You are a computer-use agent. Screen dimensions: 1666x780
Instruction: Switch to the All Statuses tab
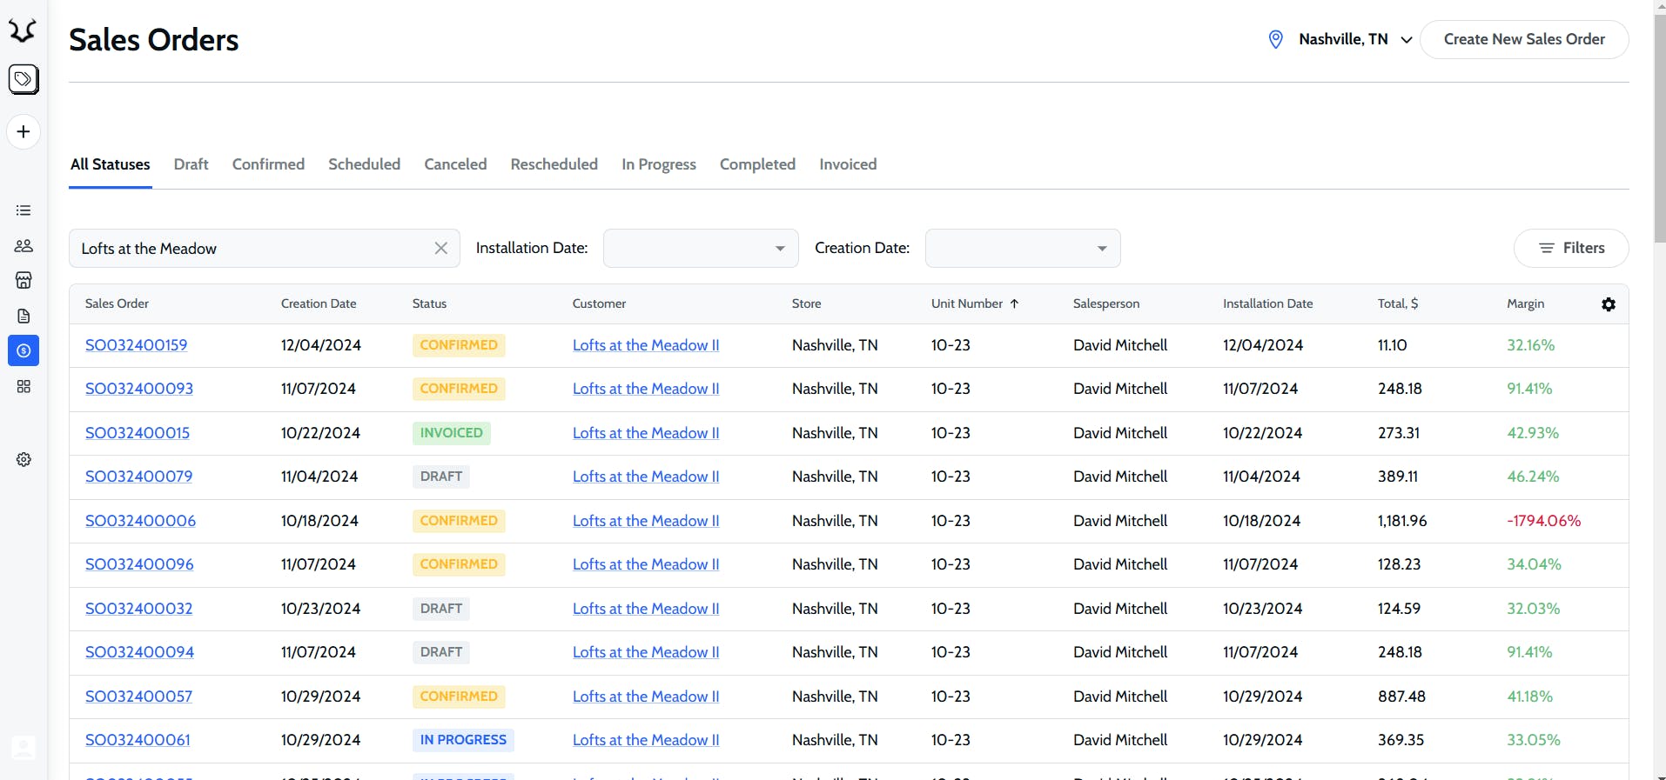click(x=111, y=164)
